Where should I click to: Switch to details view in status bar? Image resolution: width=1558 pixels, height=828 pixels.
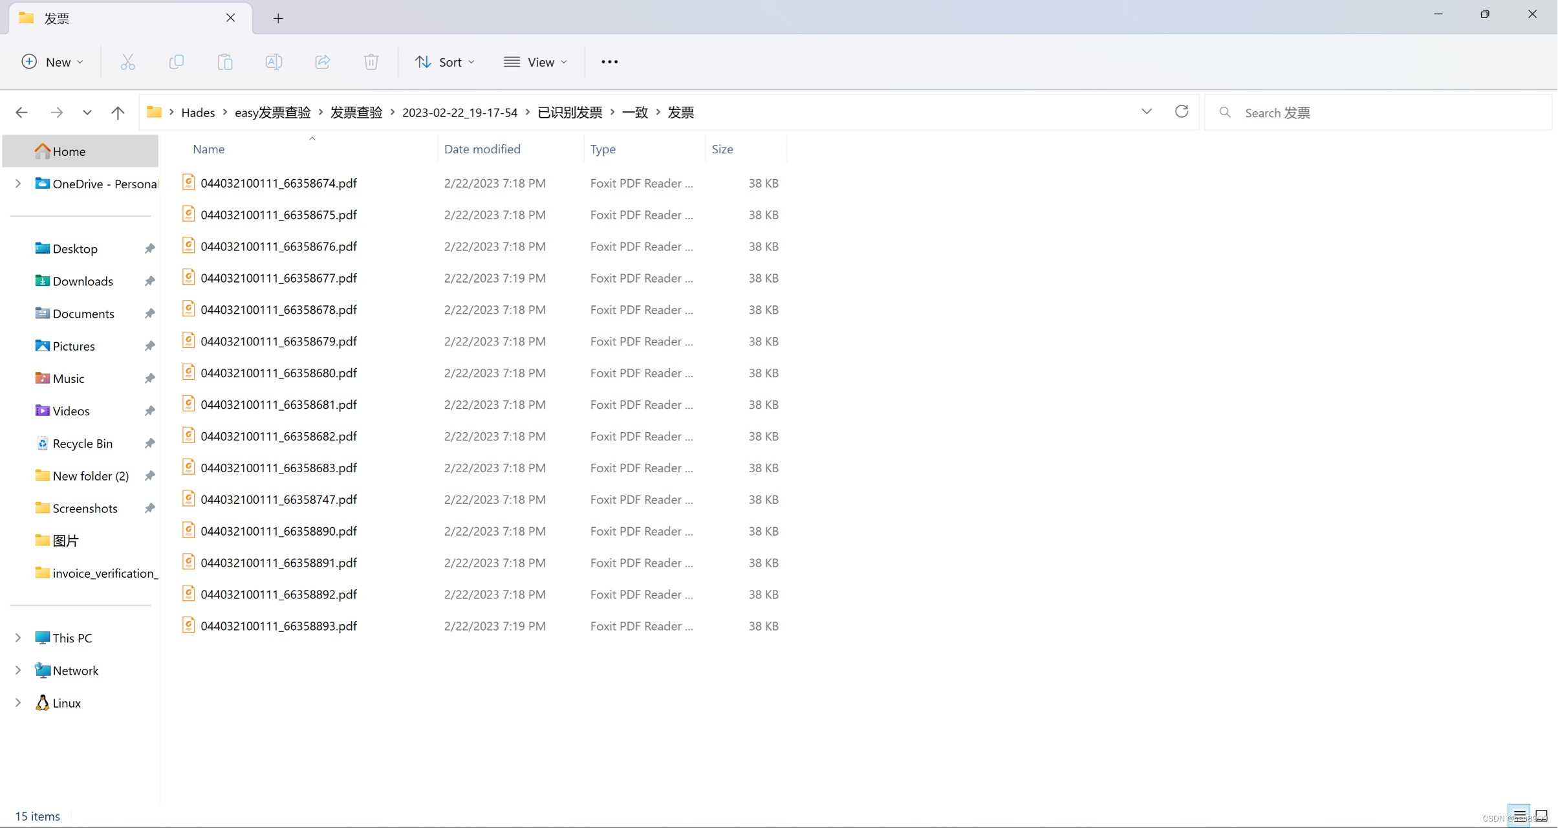click(x=1520, y=816)
